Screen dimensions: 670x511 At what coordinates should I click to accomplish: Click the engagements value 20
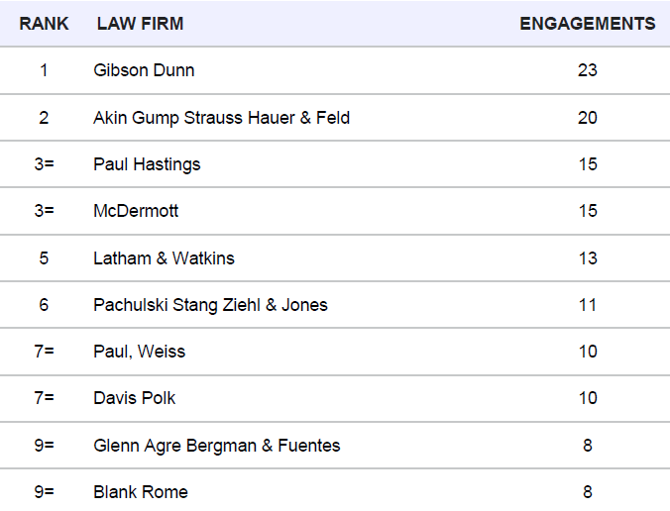point(587,118)
